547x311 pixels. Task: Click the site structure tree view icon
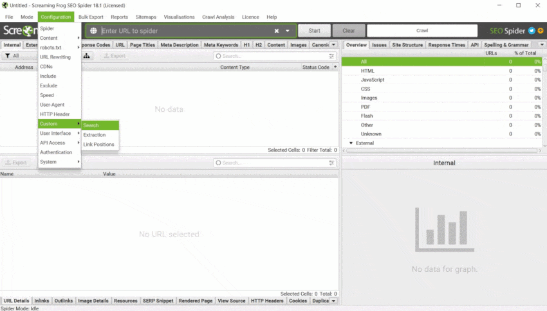coord(86,56)
